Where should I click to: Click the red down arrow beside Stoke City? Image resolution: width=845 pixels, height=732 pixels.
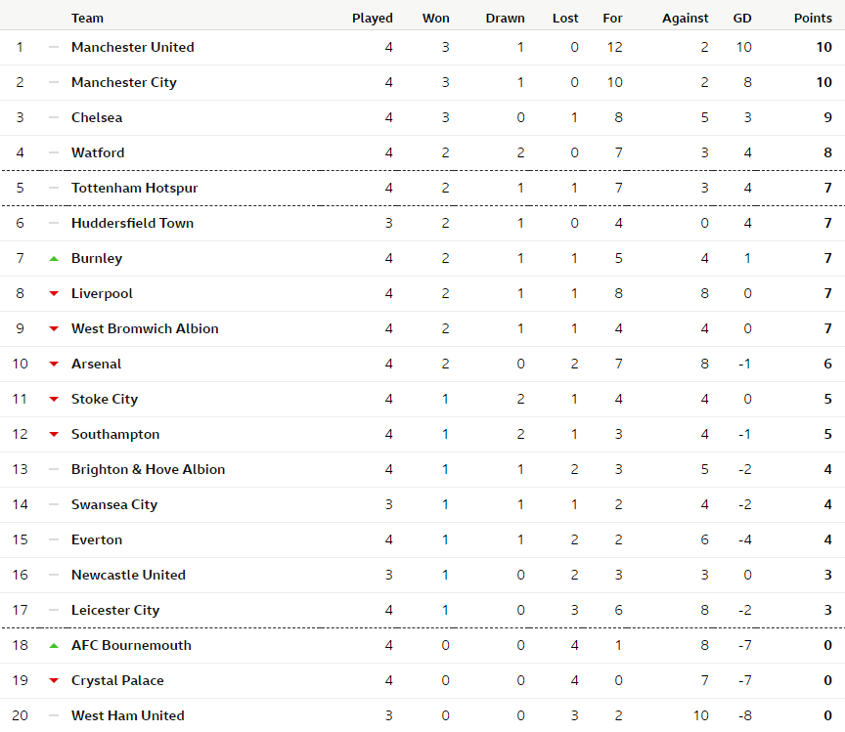point(54,399)
